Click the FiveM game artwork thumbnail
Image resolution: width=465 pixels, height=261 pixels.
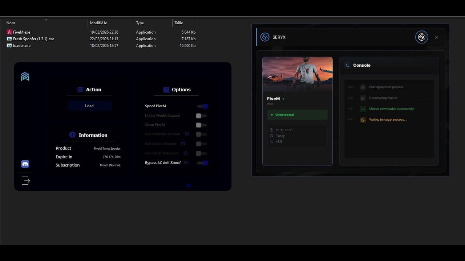tap(298, 74)
